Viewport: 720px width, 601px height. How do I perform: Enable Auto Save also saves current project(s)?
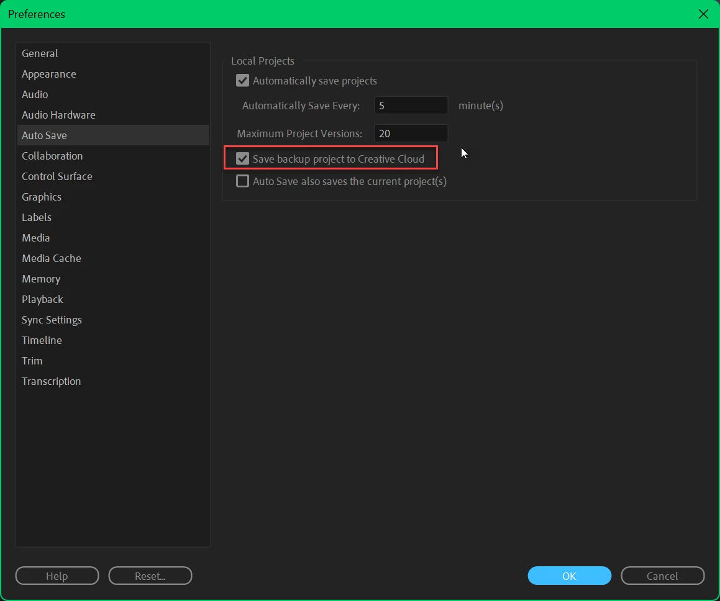click(242, 181)
